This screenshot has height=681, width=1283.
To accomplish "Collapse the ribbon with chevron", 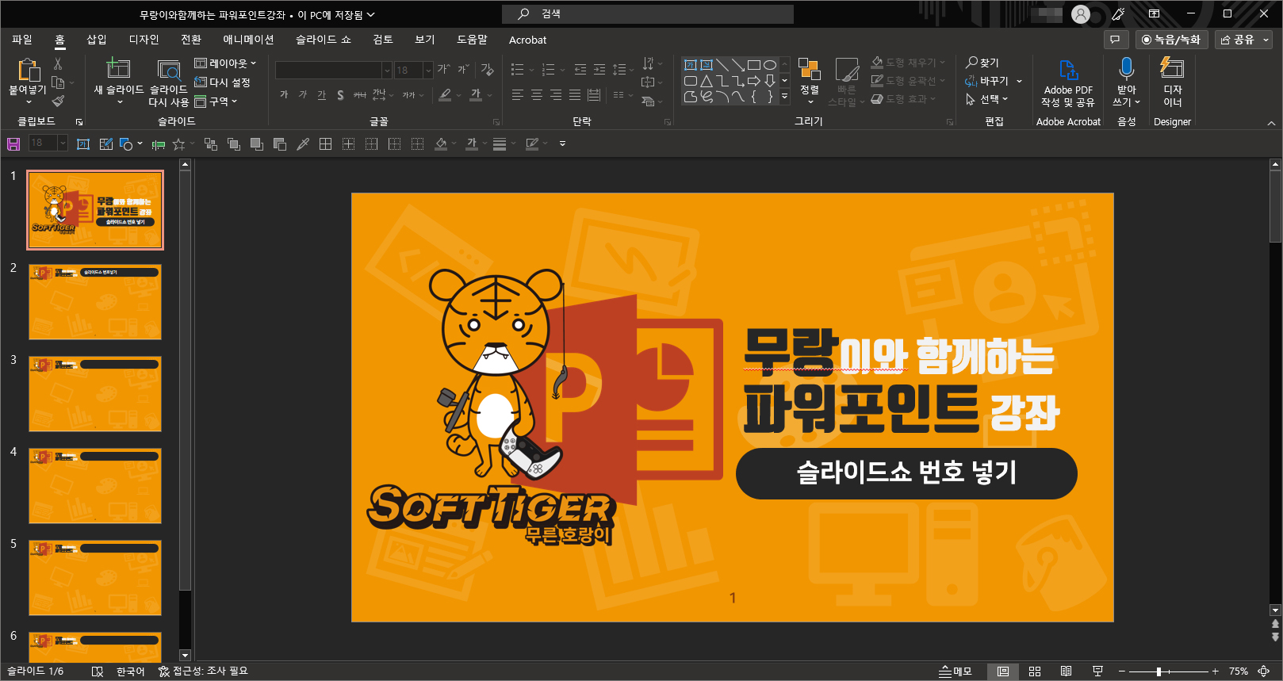I will 1271,123.
